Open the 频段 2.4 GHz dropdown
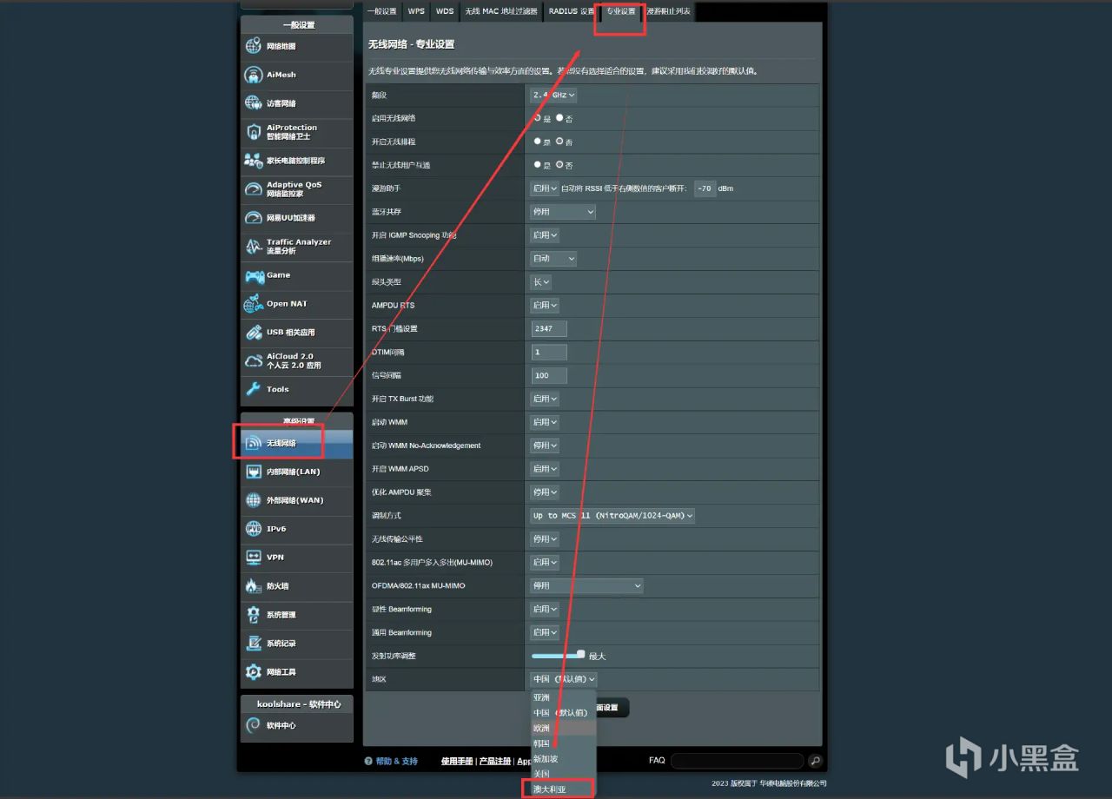Image resolution: width=1112 pixels, height=799 pixels. 553,95
